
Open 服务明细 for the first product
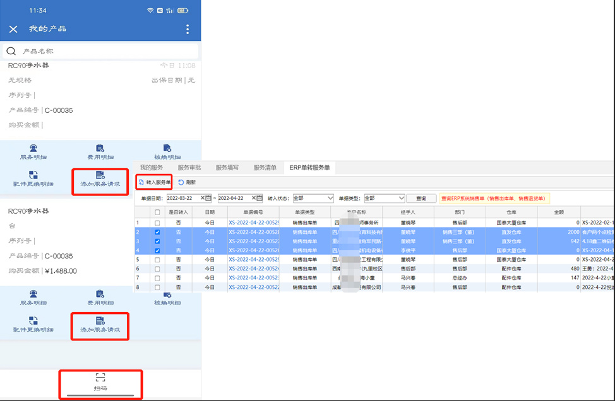tap(33, 152)
